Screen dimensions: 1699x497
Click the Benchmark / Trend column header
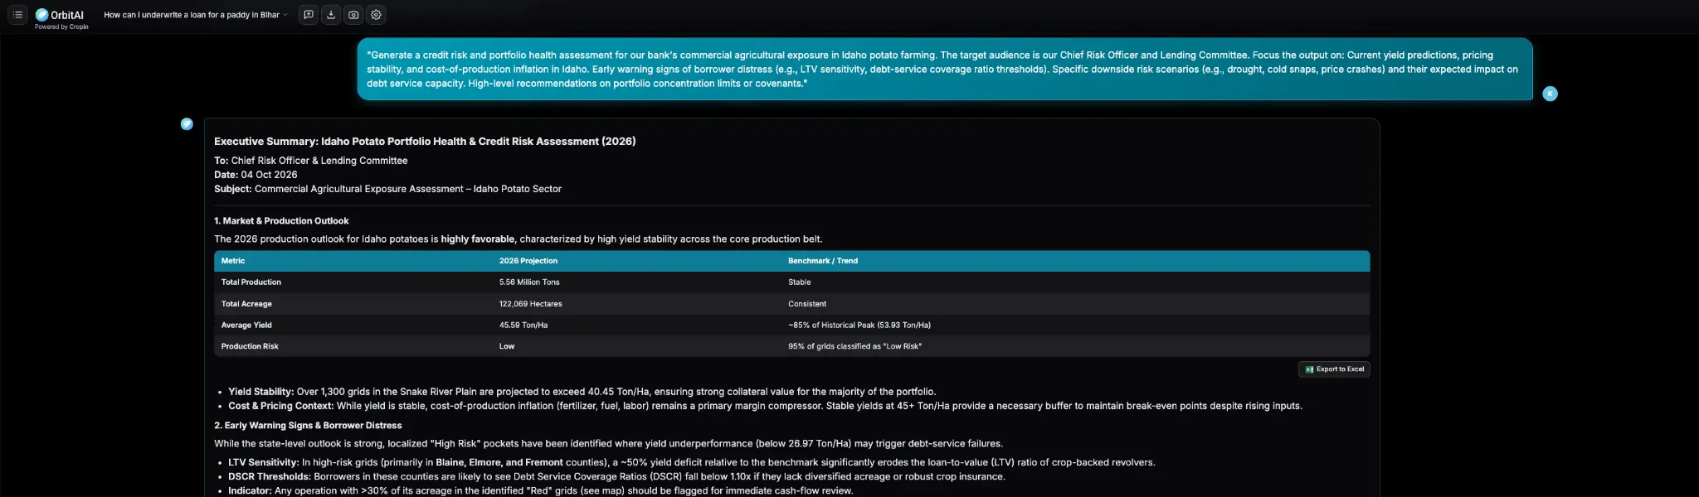click(823, 261)
